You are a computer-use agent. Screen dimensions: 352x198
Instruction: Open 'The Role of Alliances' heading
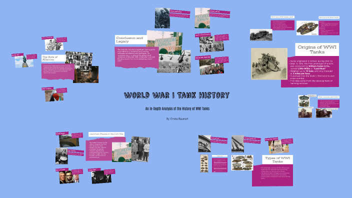click(x=53, y=58)
